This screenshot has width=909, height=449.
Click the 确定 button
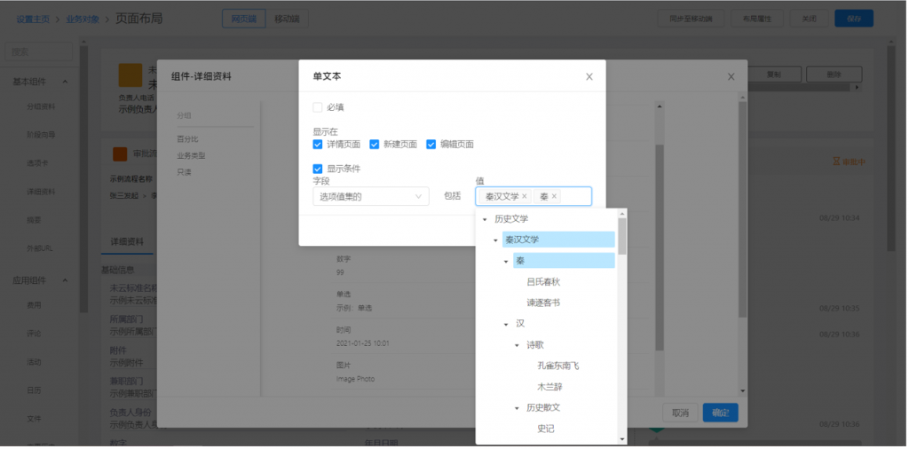[719, 413]
